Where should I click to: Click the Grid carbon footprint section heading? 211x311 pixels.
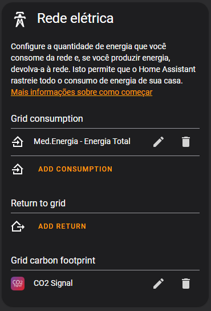tap(53, 261)
